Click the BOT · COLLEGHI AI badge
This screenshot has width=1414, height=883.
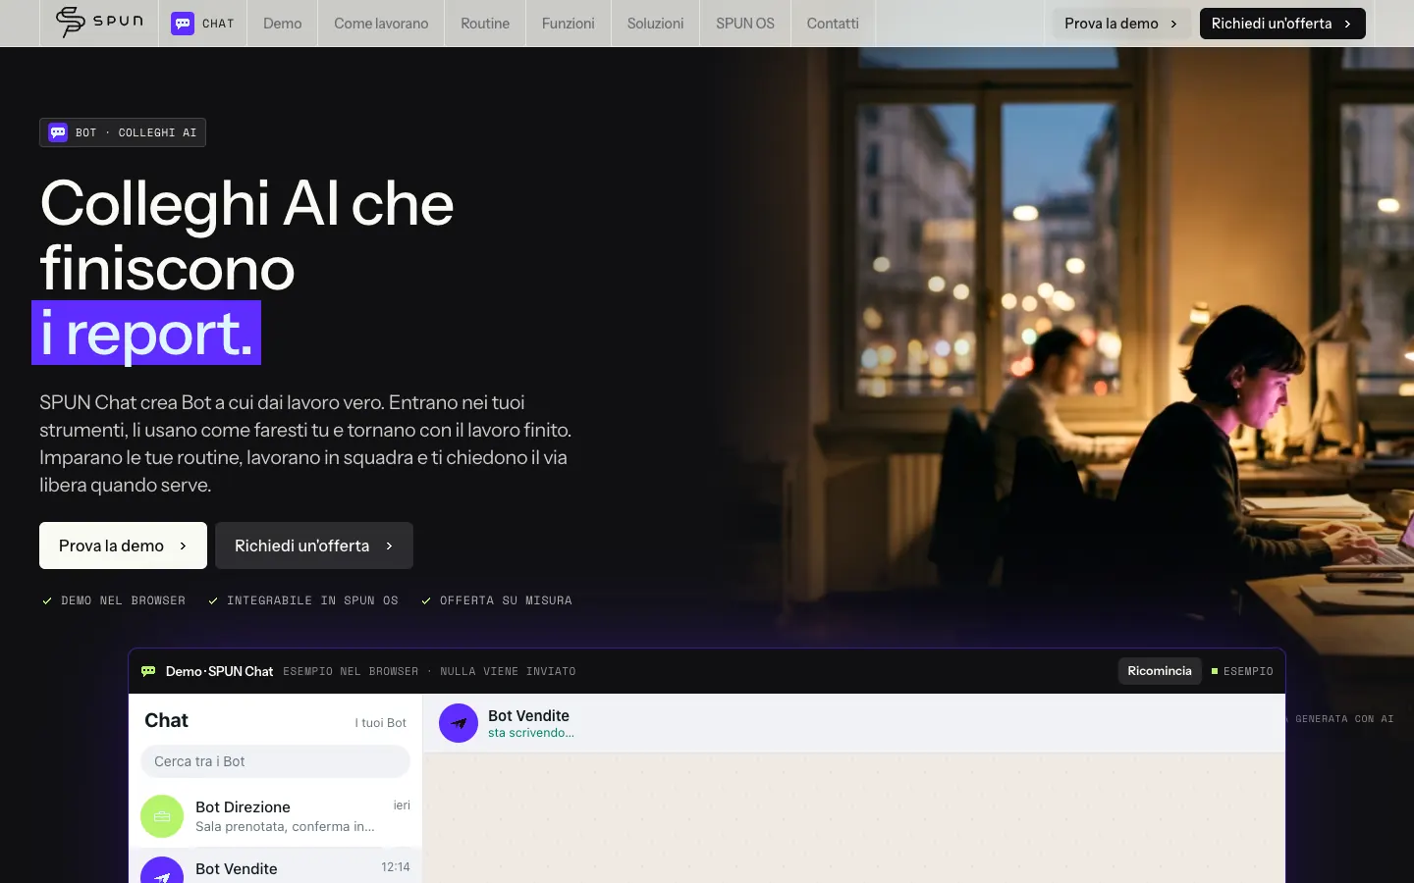click(123, 132)
